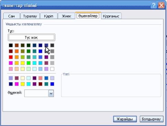The image size is (167, 126).
Task: Cancel using the Болдырмау button
Action: [x=152, y=119]
